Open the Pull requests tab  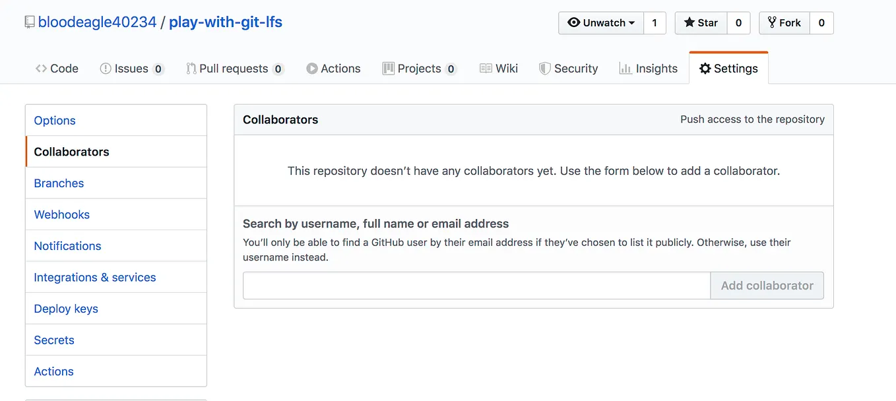click(x=234, y=69)
